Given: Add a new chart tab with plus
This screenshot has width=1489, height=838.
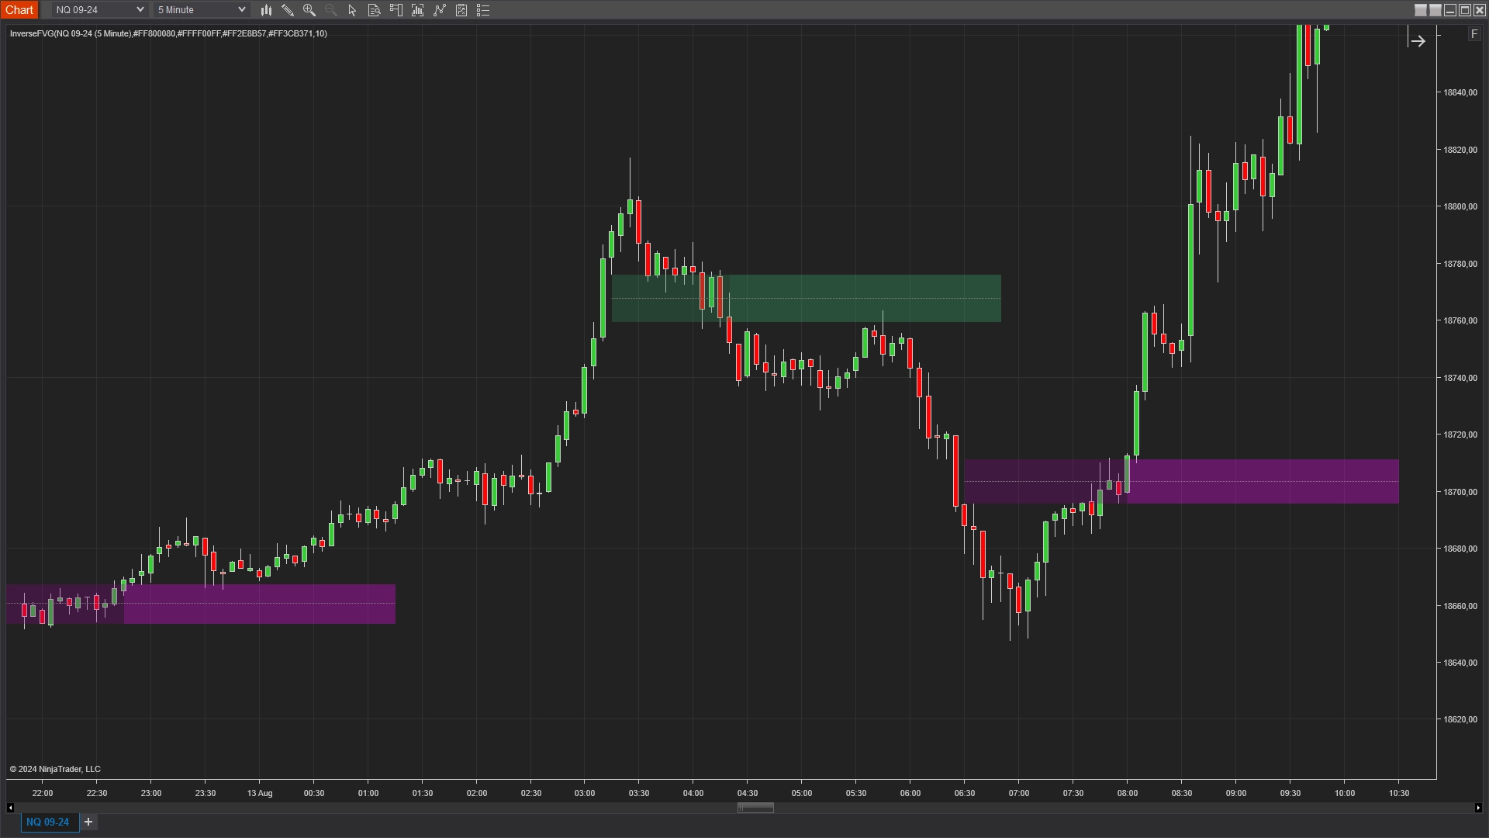Looking at the screenshot, I should (88, 822).
